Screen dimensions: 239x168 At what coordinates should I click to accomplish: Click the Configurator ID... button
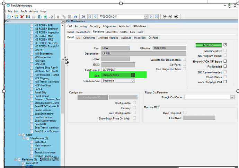[92, 97]
